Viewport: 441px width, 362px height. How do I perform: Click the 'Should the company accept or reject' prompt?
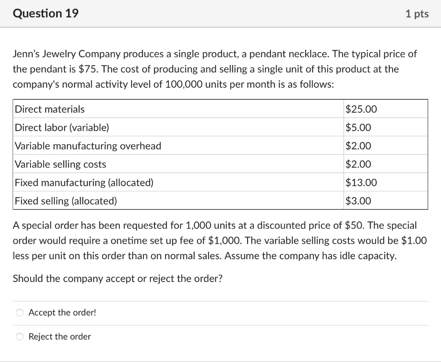pyautogui.click(x=118, y=279)
